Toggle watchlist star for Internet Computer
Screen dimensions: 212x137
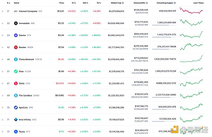click(2, 11)
